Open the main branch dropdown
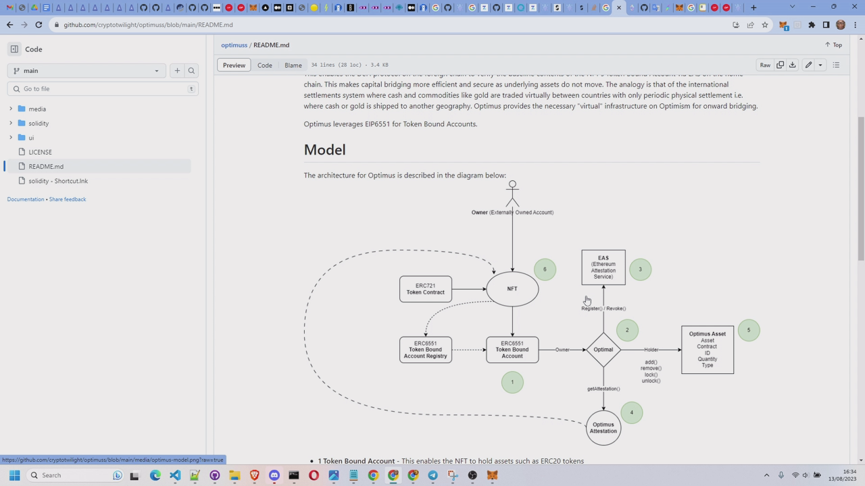Screen dimensions: 865x486 click(86, 71)
